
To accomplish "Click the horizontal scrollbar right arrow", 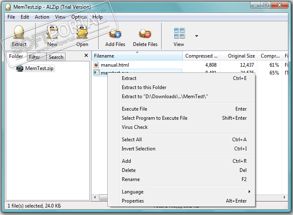I will point(284,197).
